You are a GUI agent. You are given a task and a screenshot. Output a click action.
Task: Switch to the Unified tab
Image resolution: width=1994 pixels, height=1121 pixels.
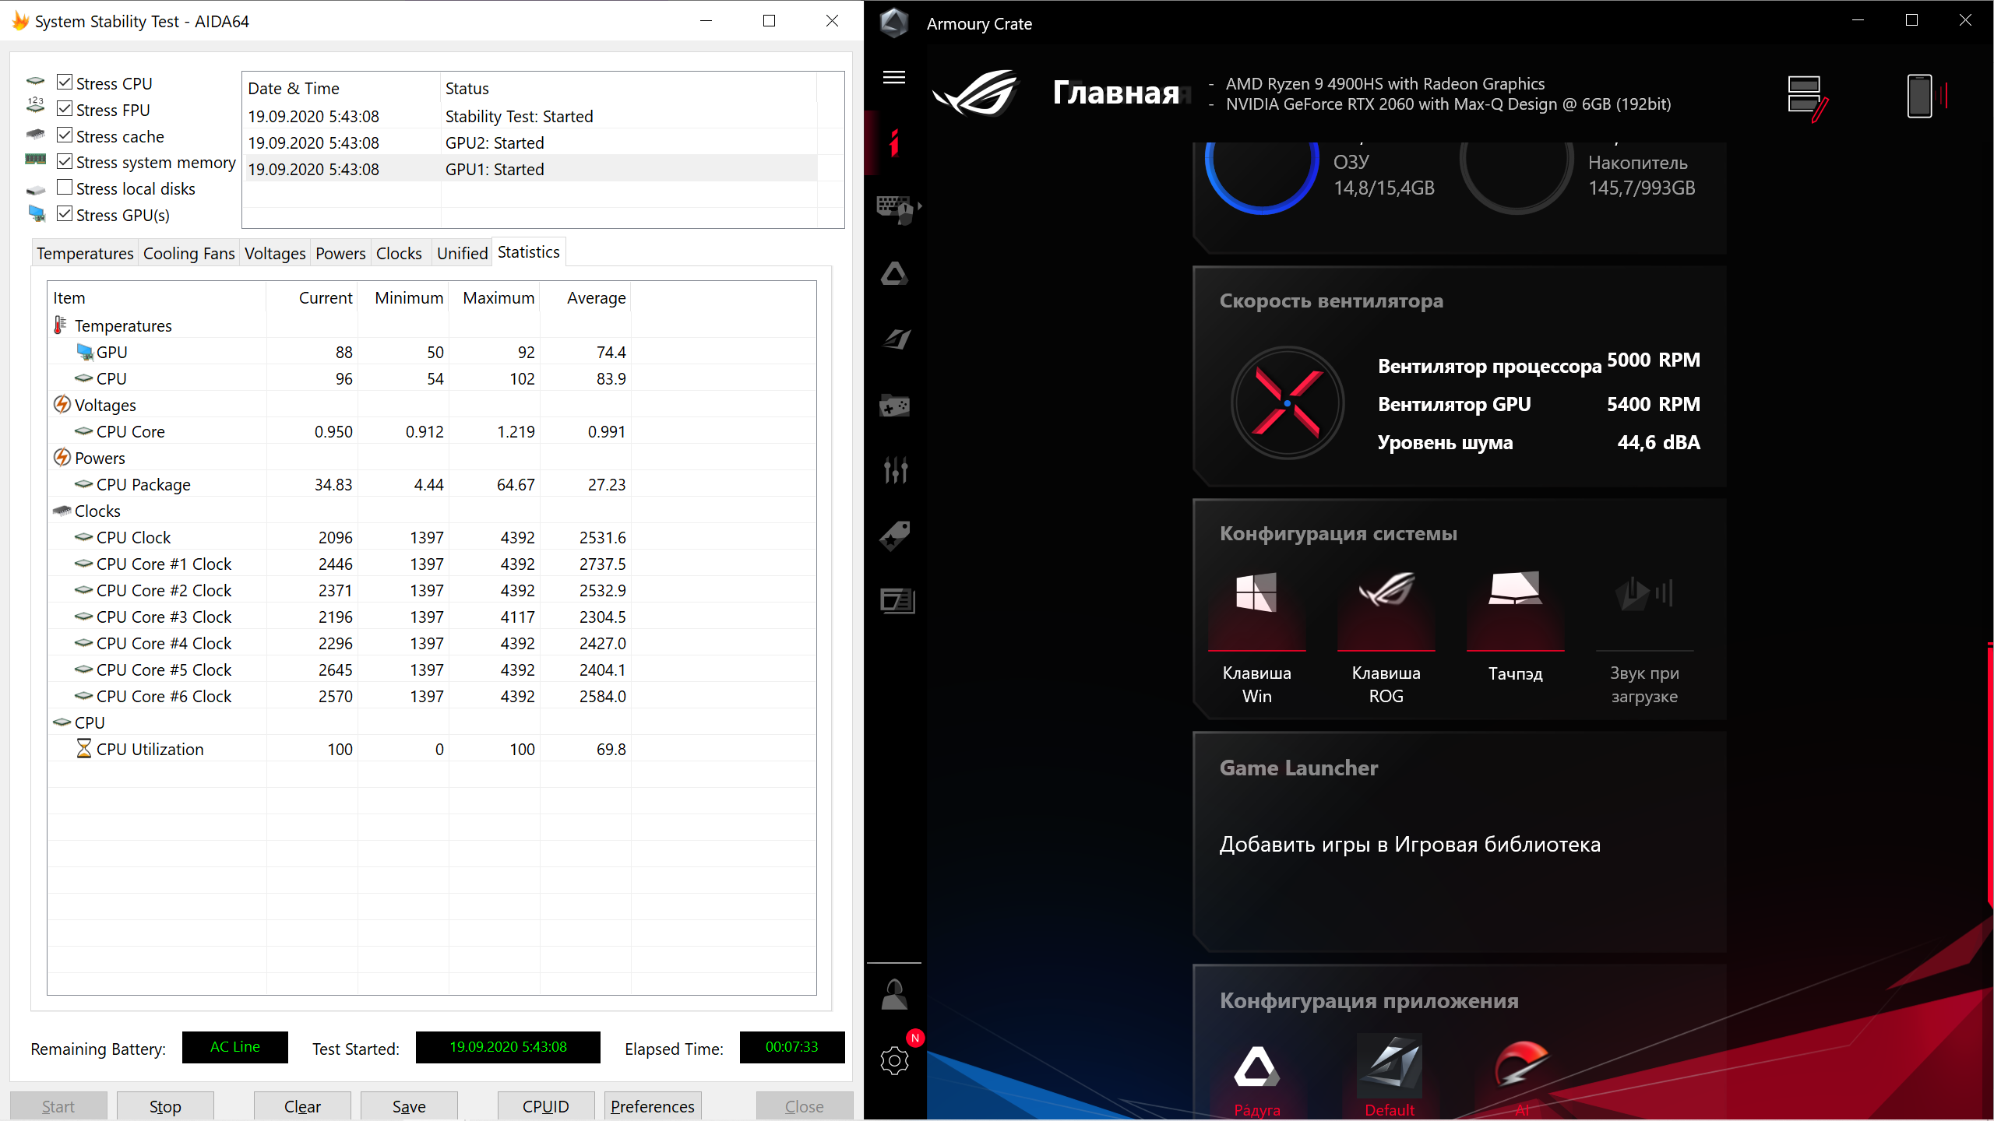(462, 254)
